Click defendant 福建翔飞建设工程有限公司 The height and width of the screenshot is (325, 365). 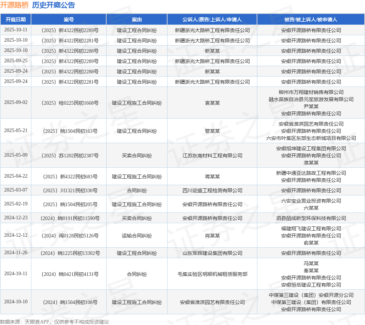pos(311,229)
